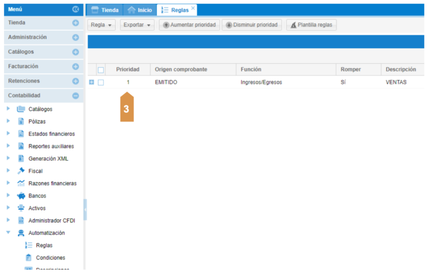Screen dimensions: 430x273
Task: Click the Razones financieras chart icon
Action: (21, 183)
